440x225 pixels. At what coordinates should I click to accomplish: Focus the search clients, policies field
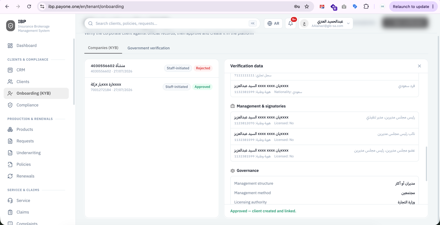(x=172, y=23)
